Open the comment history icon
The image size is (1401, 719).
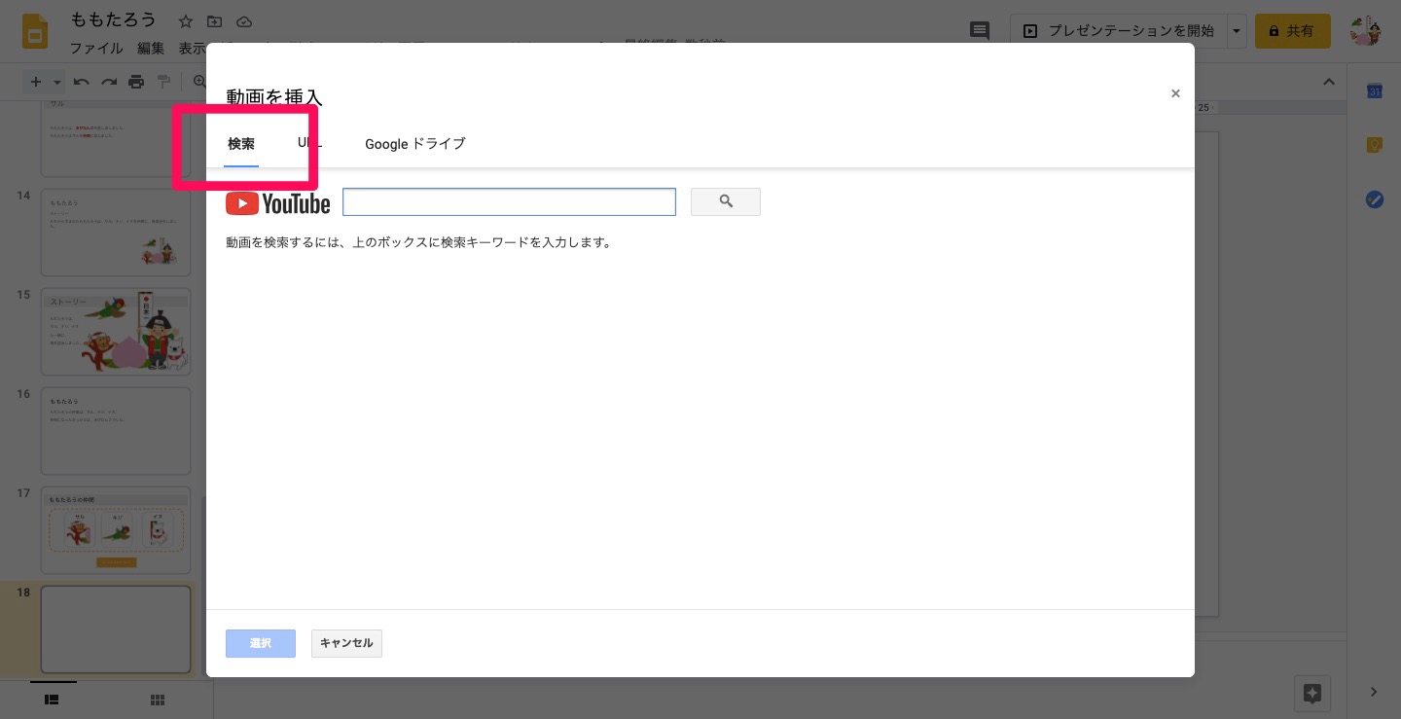980,31
